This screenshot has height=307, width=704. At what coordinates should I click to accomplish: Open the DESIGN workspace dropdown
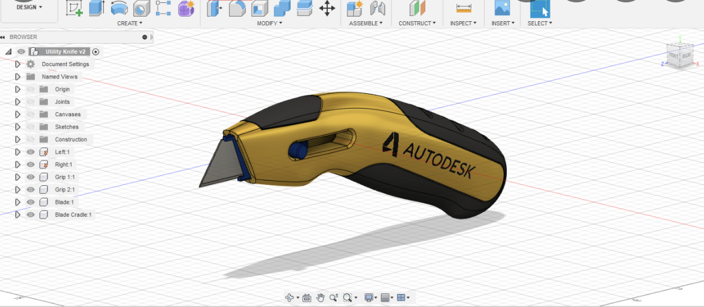(29, 8)
